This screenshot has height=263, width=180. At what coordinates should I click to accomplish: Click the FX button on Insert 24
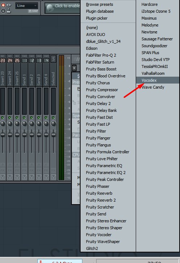tap(10, 170)
